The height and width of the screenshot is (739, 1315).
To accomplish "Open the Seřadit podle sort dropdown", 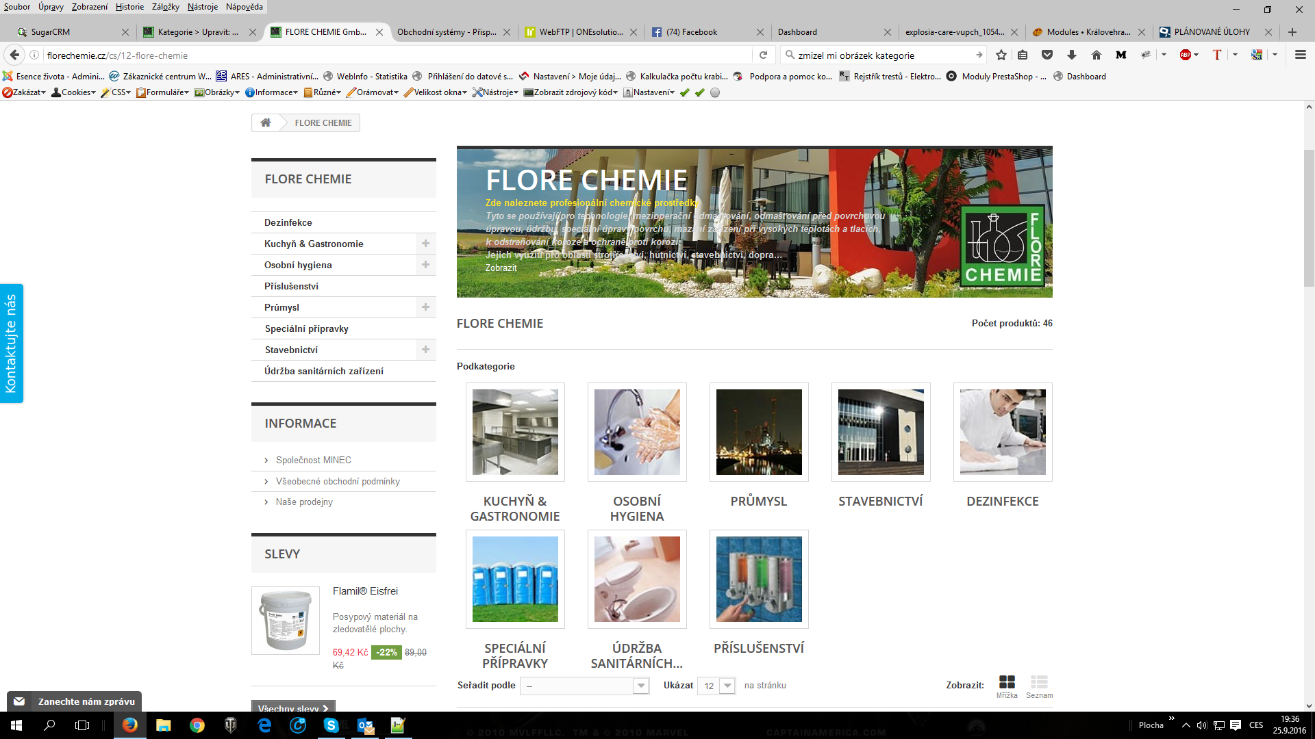I will [x=584, y=686].
